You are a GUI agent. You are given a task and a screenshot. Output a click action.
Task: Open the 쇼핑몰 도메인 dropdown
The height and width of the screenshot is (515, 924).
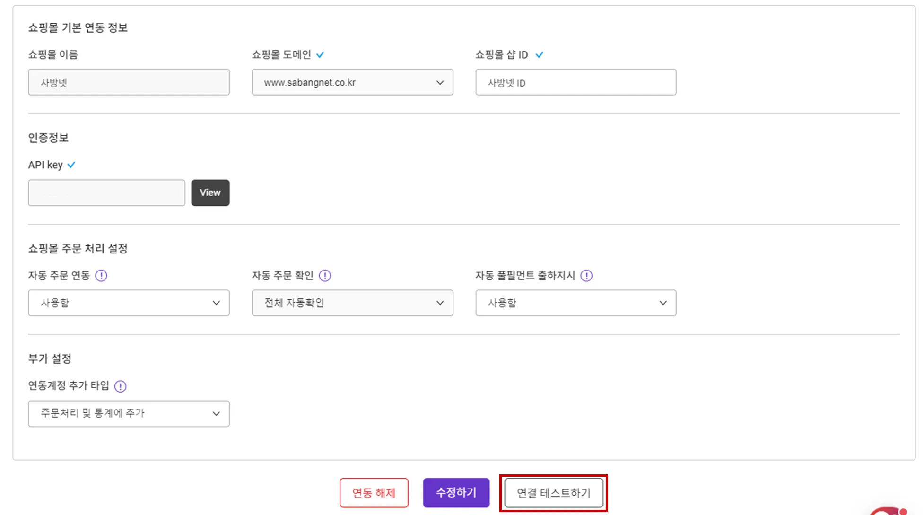pos(352,82)
